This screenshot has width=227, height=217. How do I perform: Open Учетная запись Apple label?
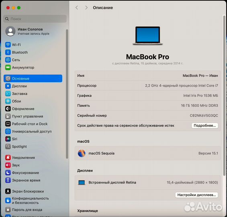[33, 34]
